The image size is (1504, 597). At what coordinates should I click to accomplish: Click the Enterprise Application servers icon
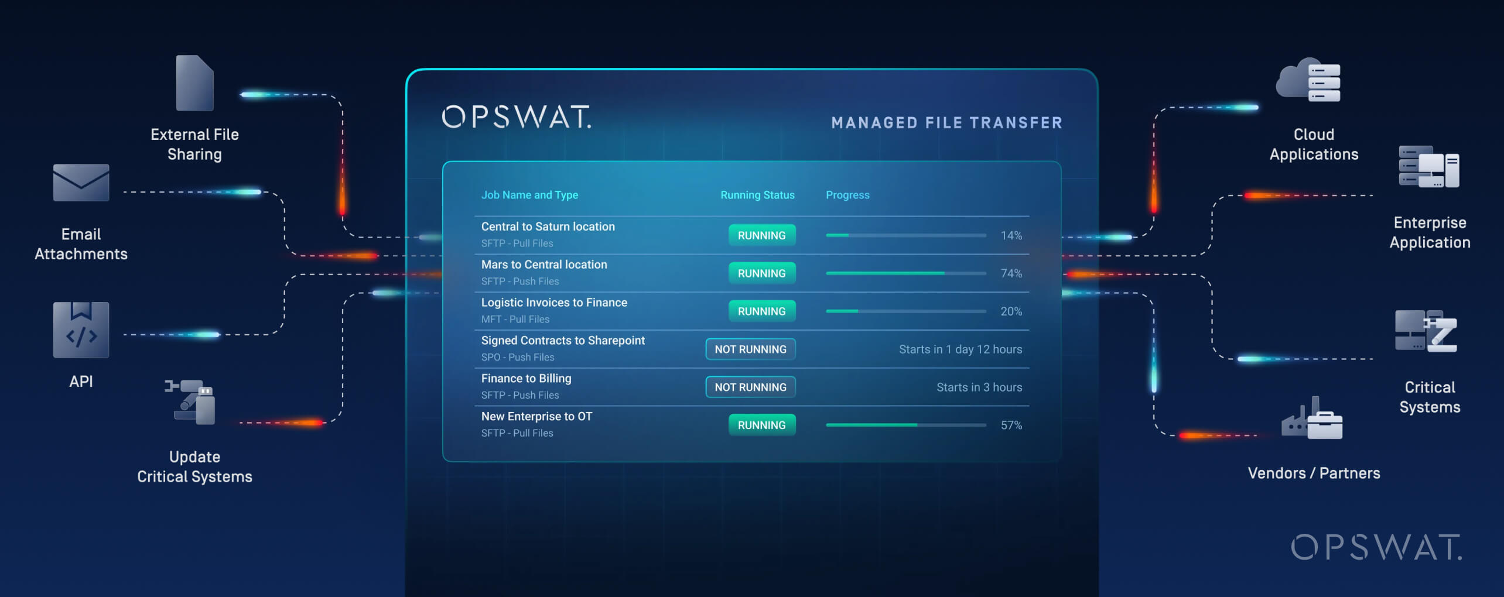tap(1428, 167)
